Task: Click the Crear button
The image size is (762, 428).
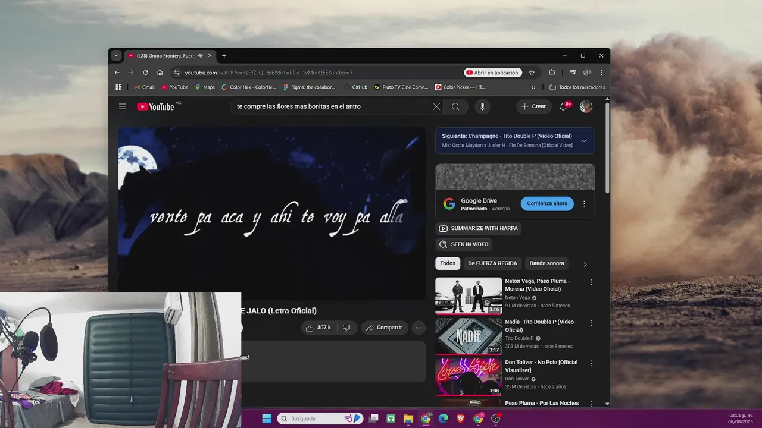Action: [x=533, y=106]
